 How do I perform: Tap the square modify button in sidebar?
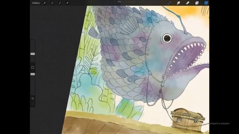click(32, 67)
